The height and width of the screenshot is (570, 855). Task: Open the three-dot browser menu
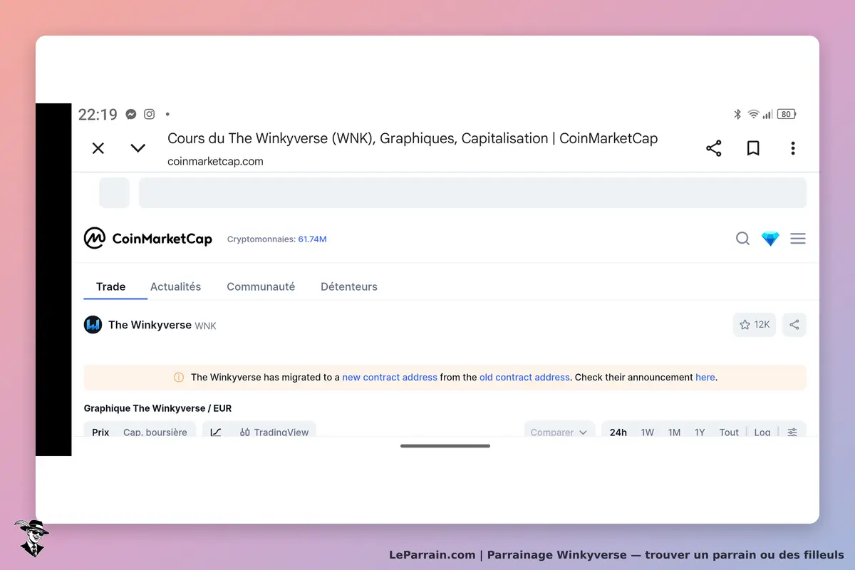click(793, 148)
